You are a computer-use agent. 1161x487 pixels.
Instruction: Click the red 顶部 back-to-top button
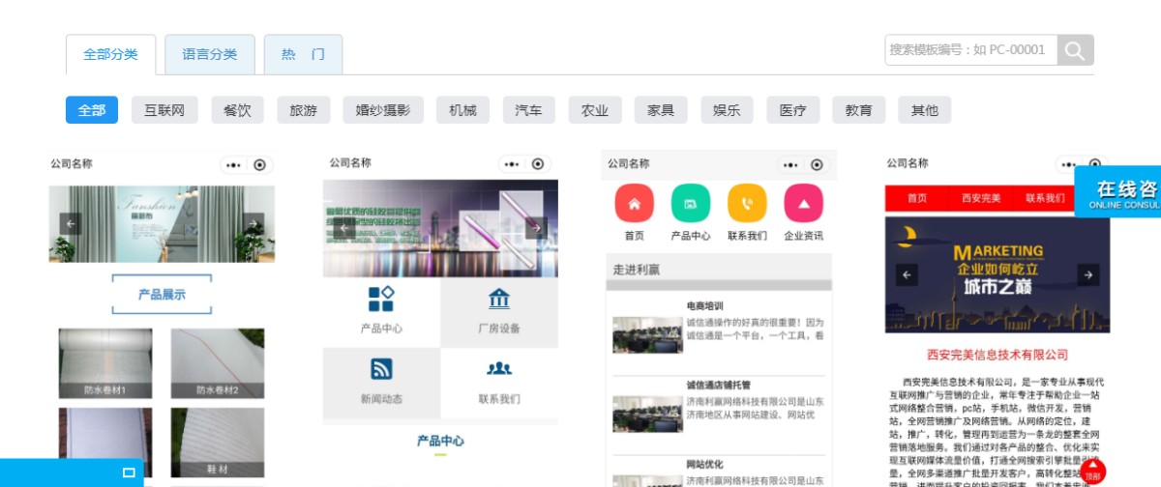coord(1092,472)
